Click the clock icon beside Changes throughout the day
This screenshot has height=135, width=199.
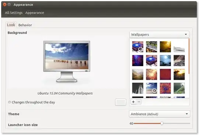(x=9, y=102)
